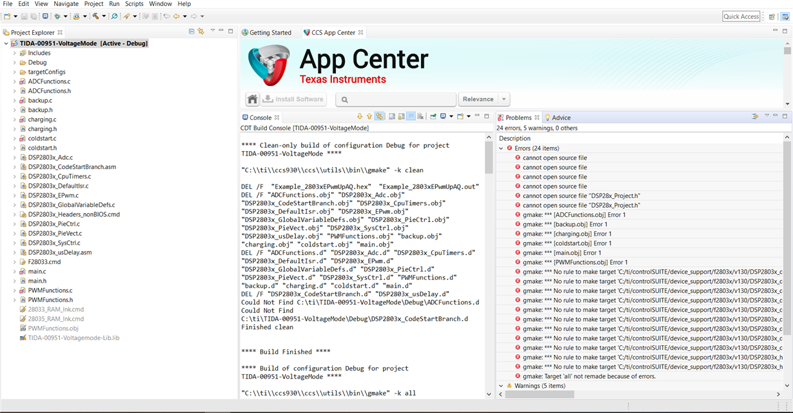Screen dimensions: 793x413
Task: Open the File menu
Action: 8,4
